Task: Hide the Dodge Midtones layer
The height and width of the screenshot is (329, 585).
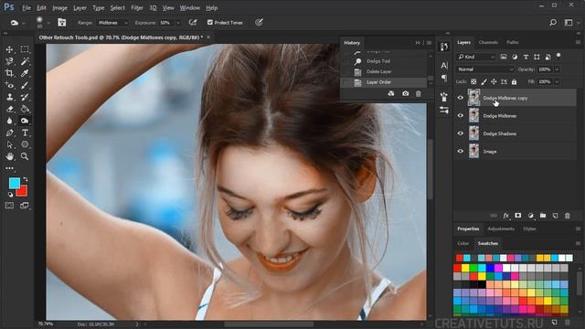Action: [x=461, y=116]
